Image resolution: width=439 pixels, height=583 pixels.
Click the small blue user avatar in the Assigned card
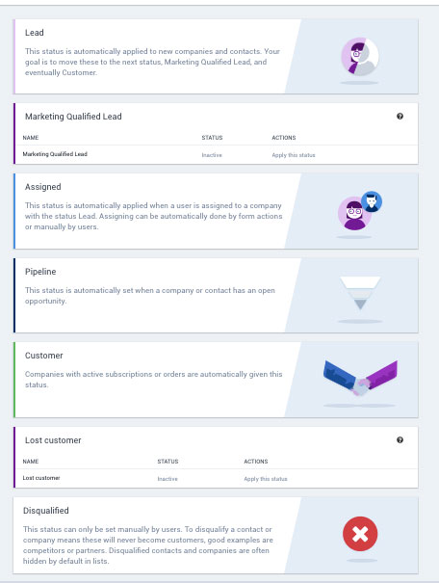(372, 201)
